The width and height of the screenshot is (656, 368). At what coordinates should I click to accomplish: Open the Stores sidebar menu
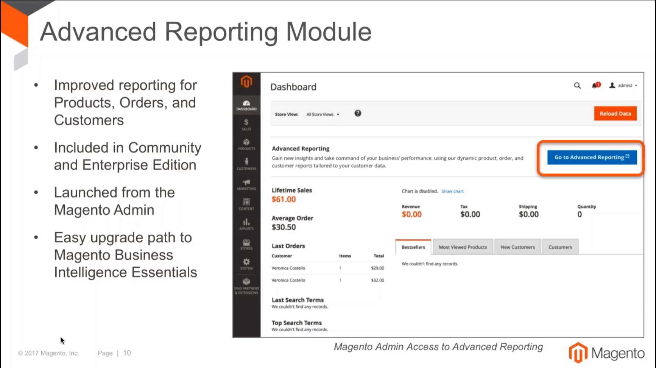click(246, 244)
